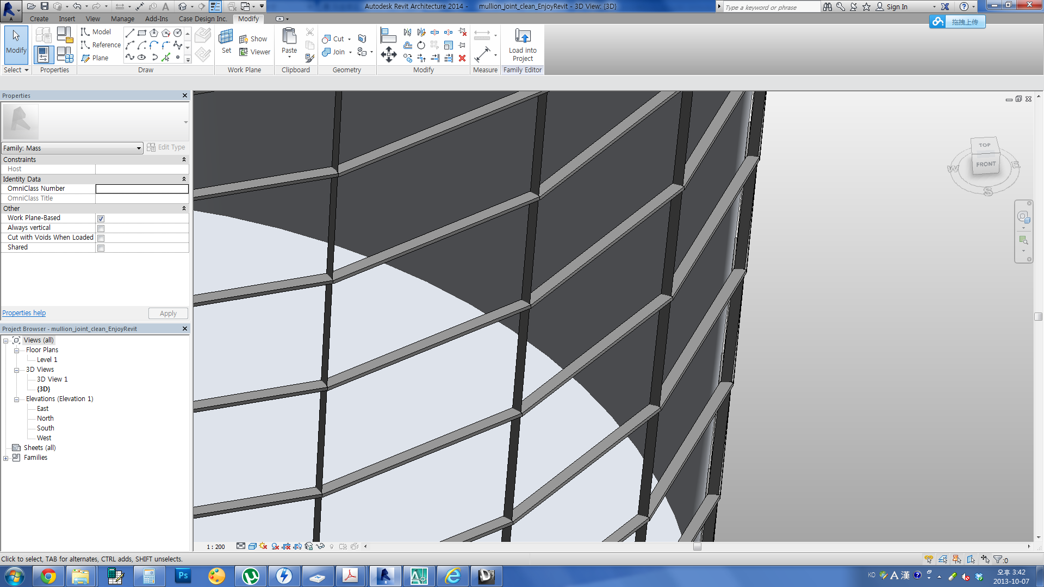Check the Shared checkbox
This screenshot has height=587, width=1044.
point(101,248)
